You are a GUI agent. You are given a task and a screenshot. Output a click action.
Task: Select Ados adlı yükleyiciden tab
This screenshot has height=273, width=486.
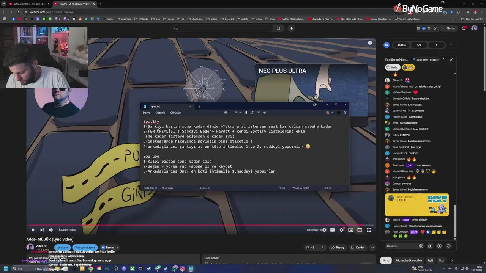(x=409, y=260)
